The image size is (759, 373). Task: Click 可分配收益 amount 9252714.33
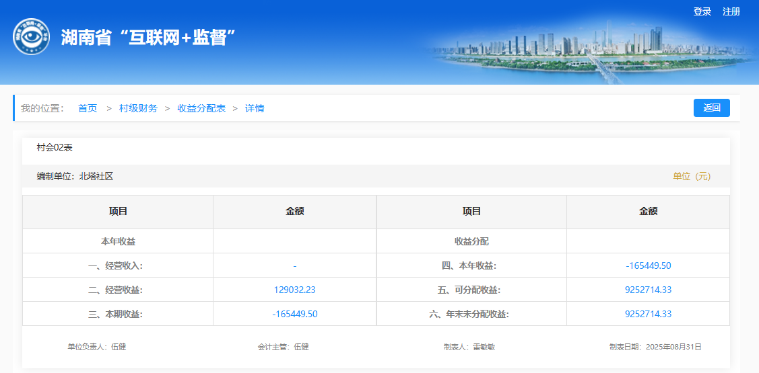pyautogui.click(x=648, y=290)
